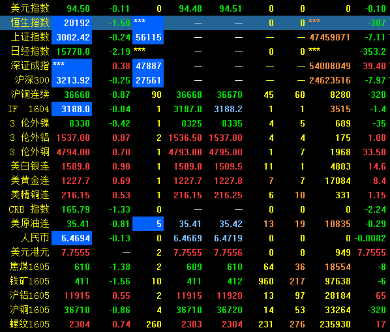Click the 深证成指 highlighted price cell

(72, 66)
